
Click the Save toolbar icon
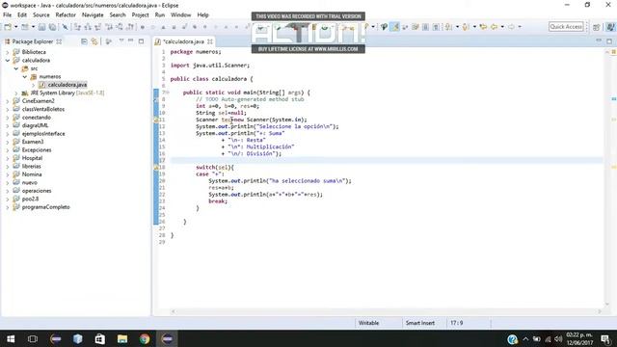pos(41,27)
